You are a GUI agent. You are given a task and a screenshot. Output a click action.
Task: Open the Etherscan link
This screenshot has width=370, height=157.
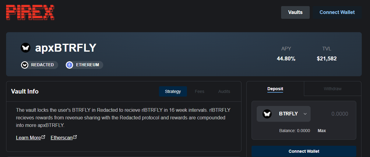click(62, 138)
